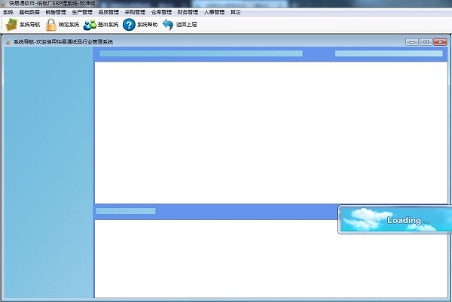
Task: Open the 人事管理 menu
Action: (214, 12)
